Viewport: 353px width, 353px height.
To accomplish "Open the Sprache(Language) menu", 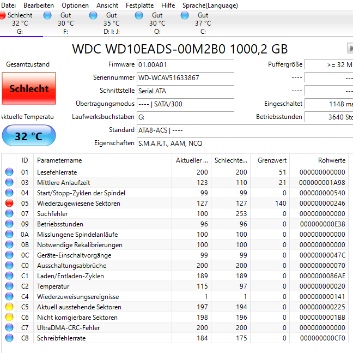I will pyautogui.click(x=210, y=5).
